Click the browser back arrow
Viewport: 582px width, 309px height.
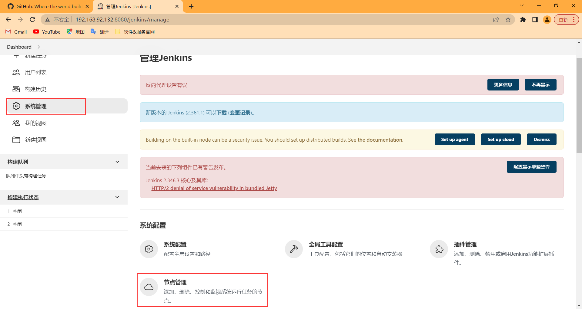[x=8, y=20]
